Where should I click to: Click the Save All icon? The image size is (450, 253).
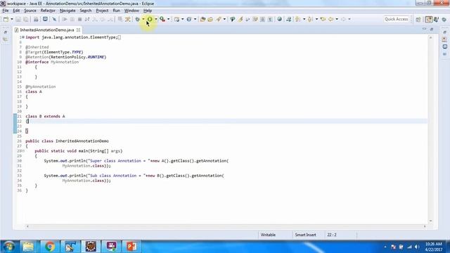(x=26, y=19)
